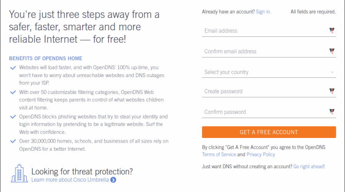Click the building icon beside threat protection
The height and width of the screenshot is (192, 345).
[x=19, y=173]
